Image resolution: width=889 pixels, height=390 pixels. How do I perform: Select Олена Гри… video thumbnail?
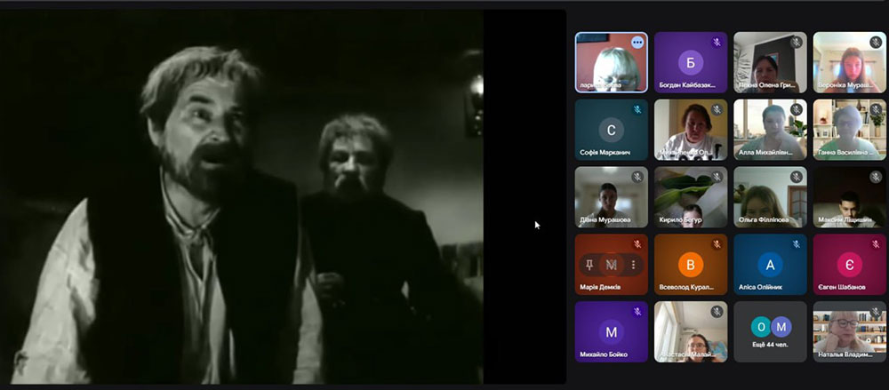(770, 62)
